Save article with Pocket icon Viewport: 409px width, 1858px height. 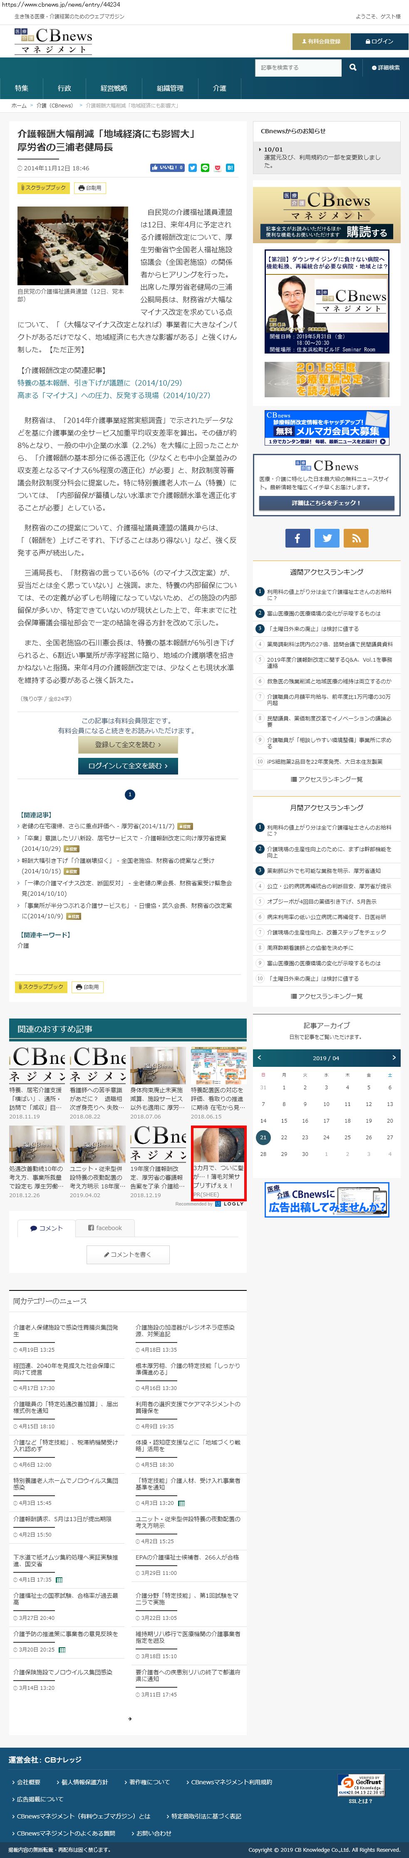click(x=218, y=168)
